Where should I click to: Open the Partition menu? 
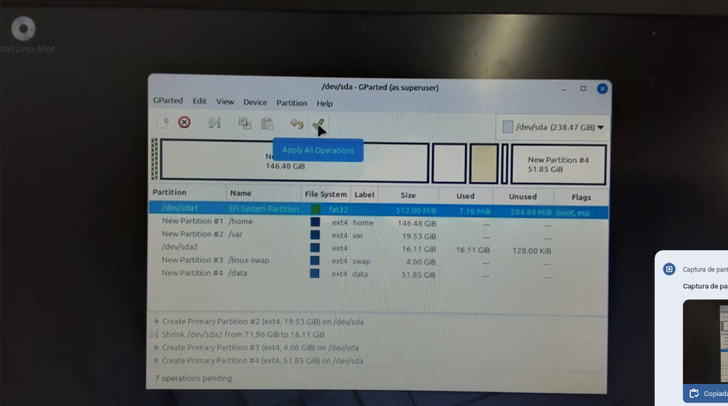[291, 103]
